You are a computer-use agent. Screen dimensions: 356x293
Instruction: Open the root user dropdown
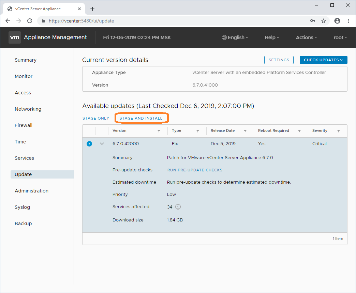[x=340, y=37]
